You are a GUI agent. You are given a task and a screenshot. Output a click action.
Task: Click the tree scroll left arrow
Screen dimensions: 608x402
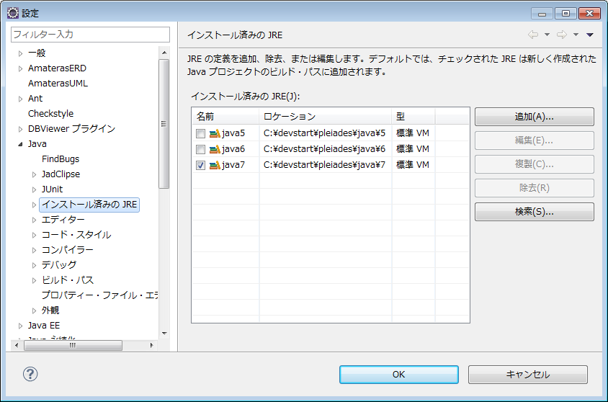pyautogui.click(x=17, y=345)
